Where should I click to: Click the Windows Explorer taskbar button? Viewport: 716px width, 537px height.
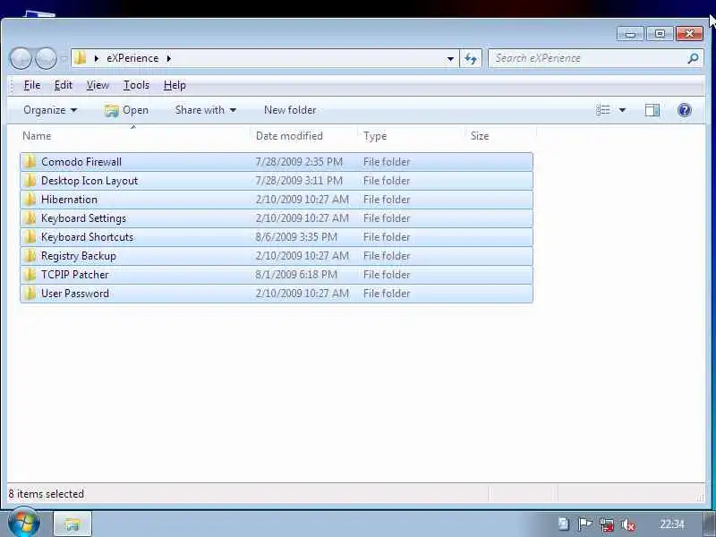(72, 524)
